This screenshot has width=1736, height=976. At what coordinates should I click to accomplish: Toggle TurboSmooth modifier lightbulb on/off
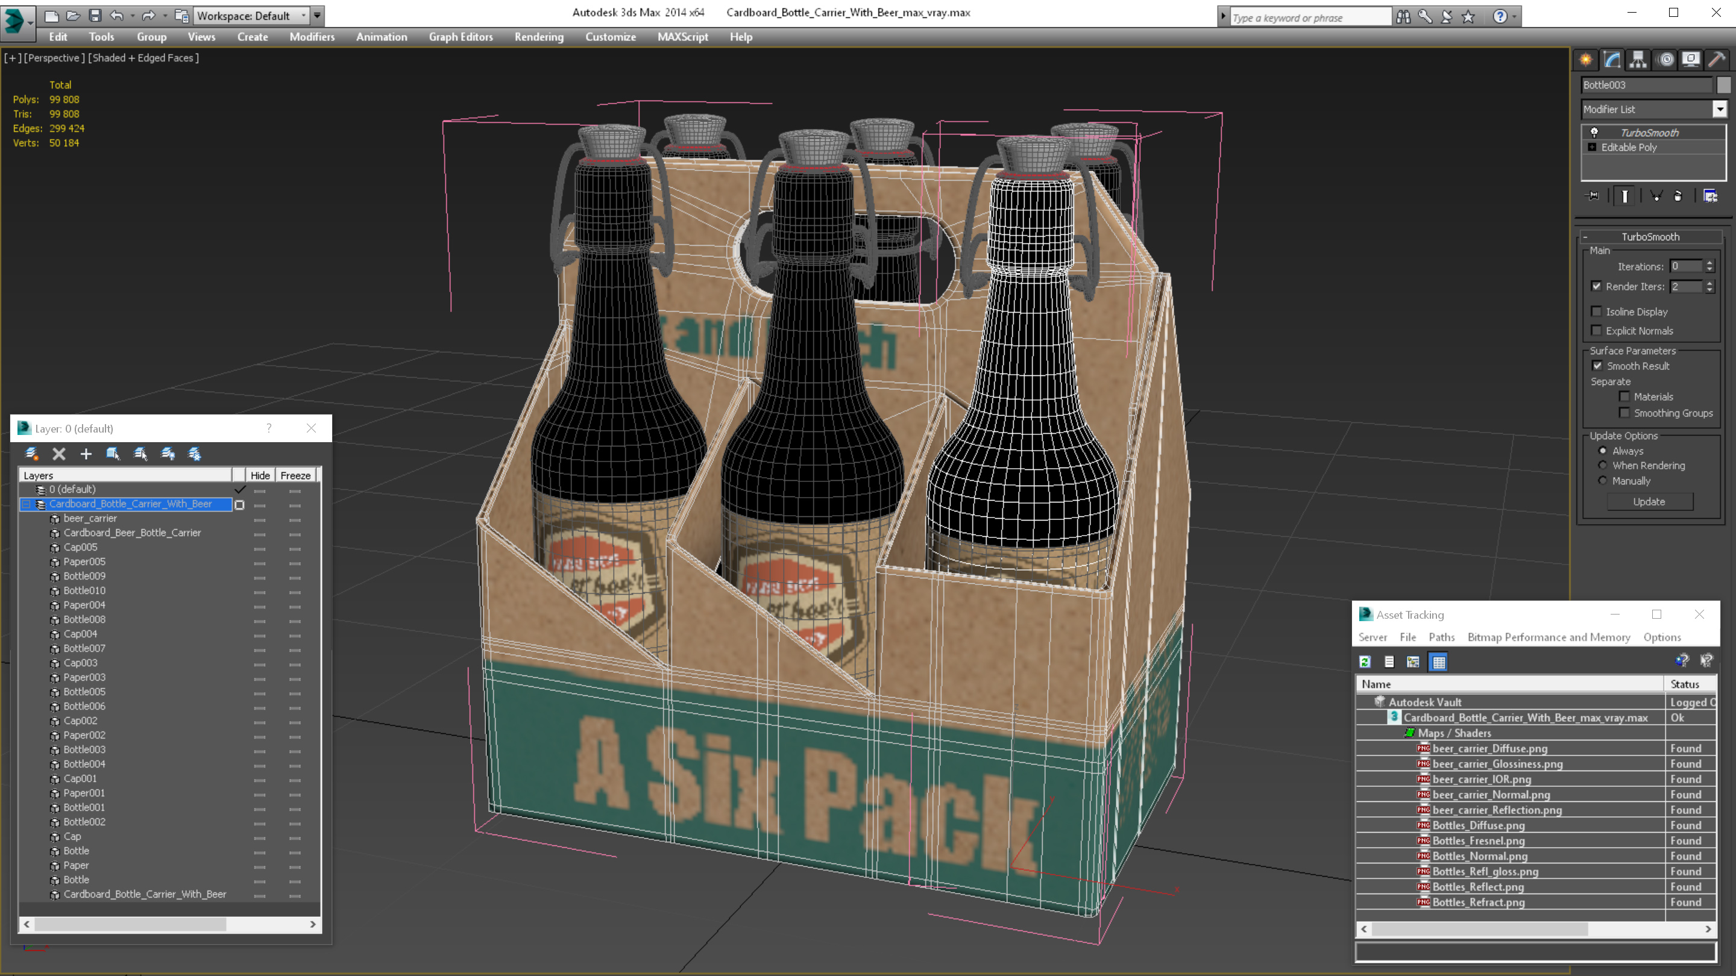pos(1594,133)
